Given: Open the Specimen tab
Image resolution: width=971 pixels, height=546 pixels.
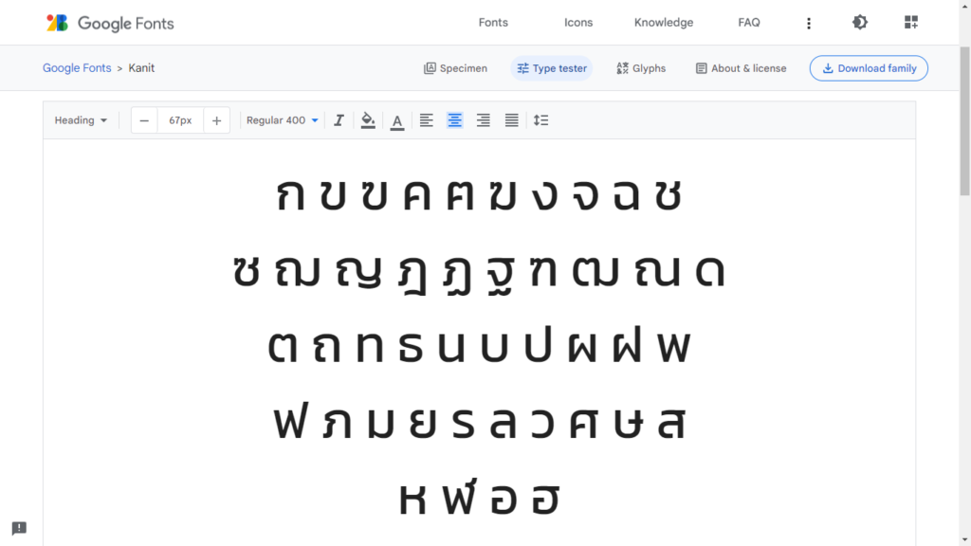Looking at the screenshot, I should [455, 68].
